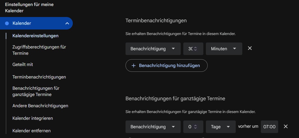Open the Benachrichtigung type dropdown for Terminbenachrichtigungen
The width and height of the screenshot is (299, 138).
(x=153, y=49)
